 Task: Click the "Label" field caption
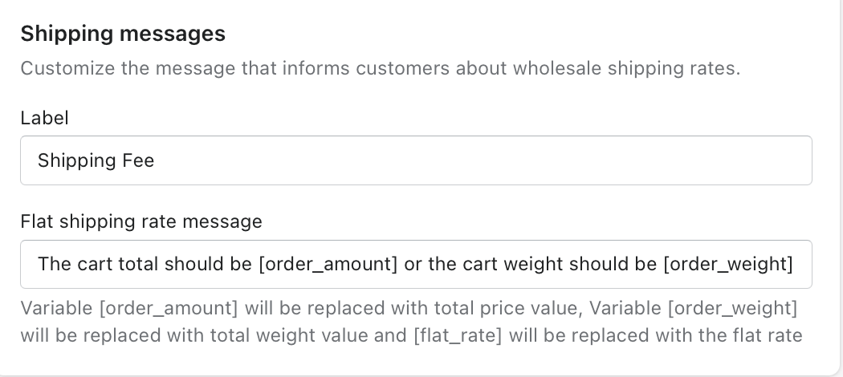[x=44, y=118]
